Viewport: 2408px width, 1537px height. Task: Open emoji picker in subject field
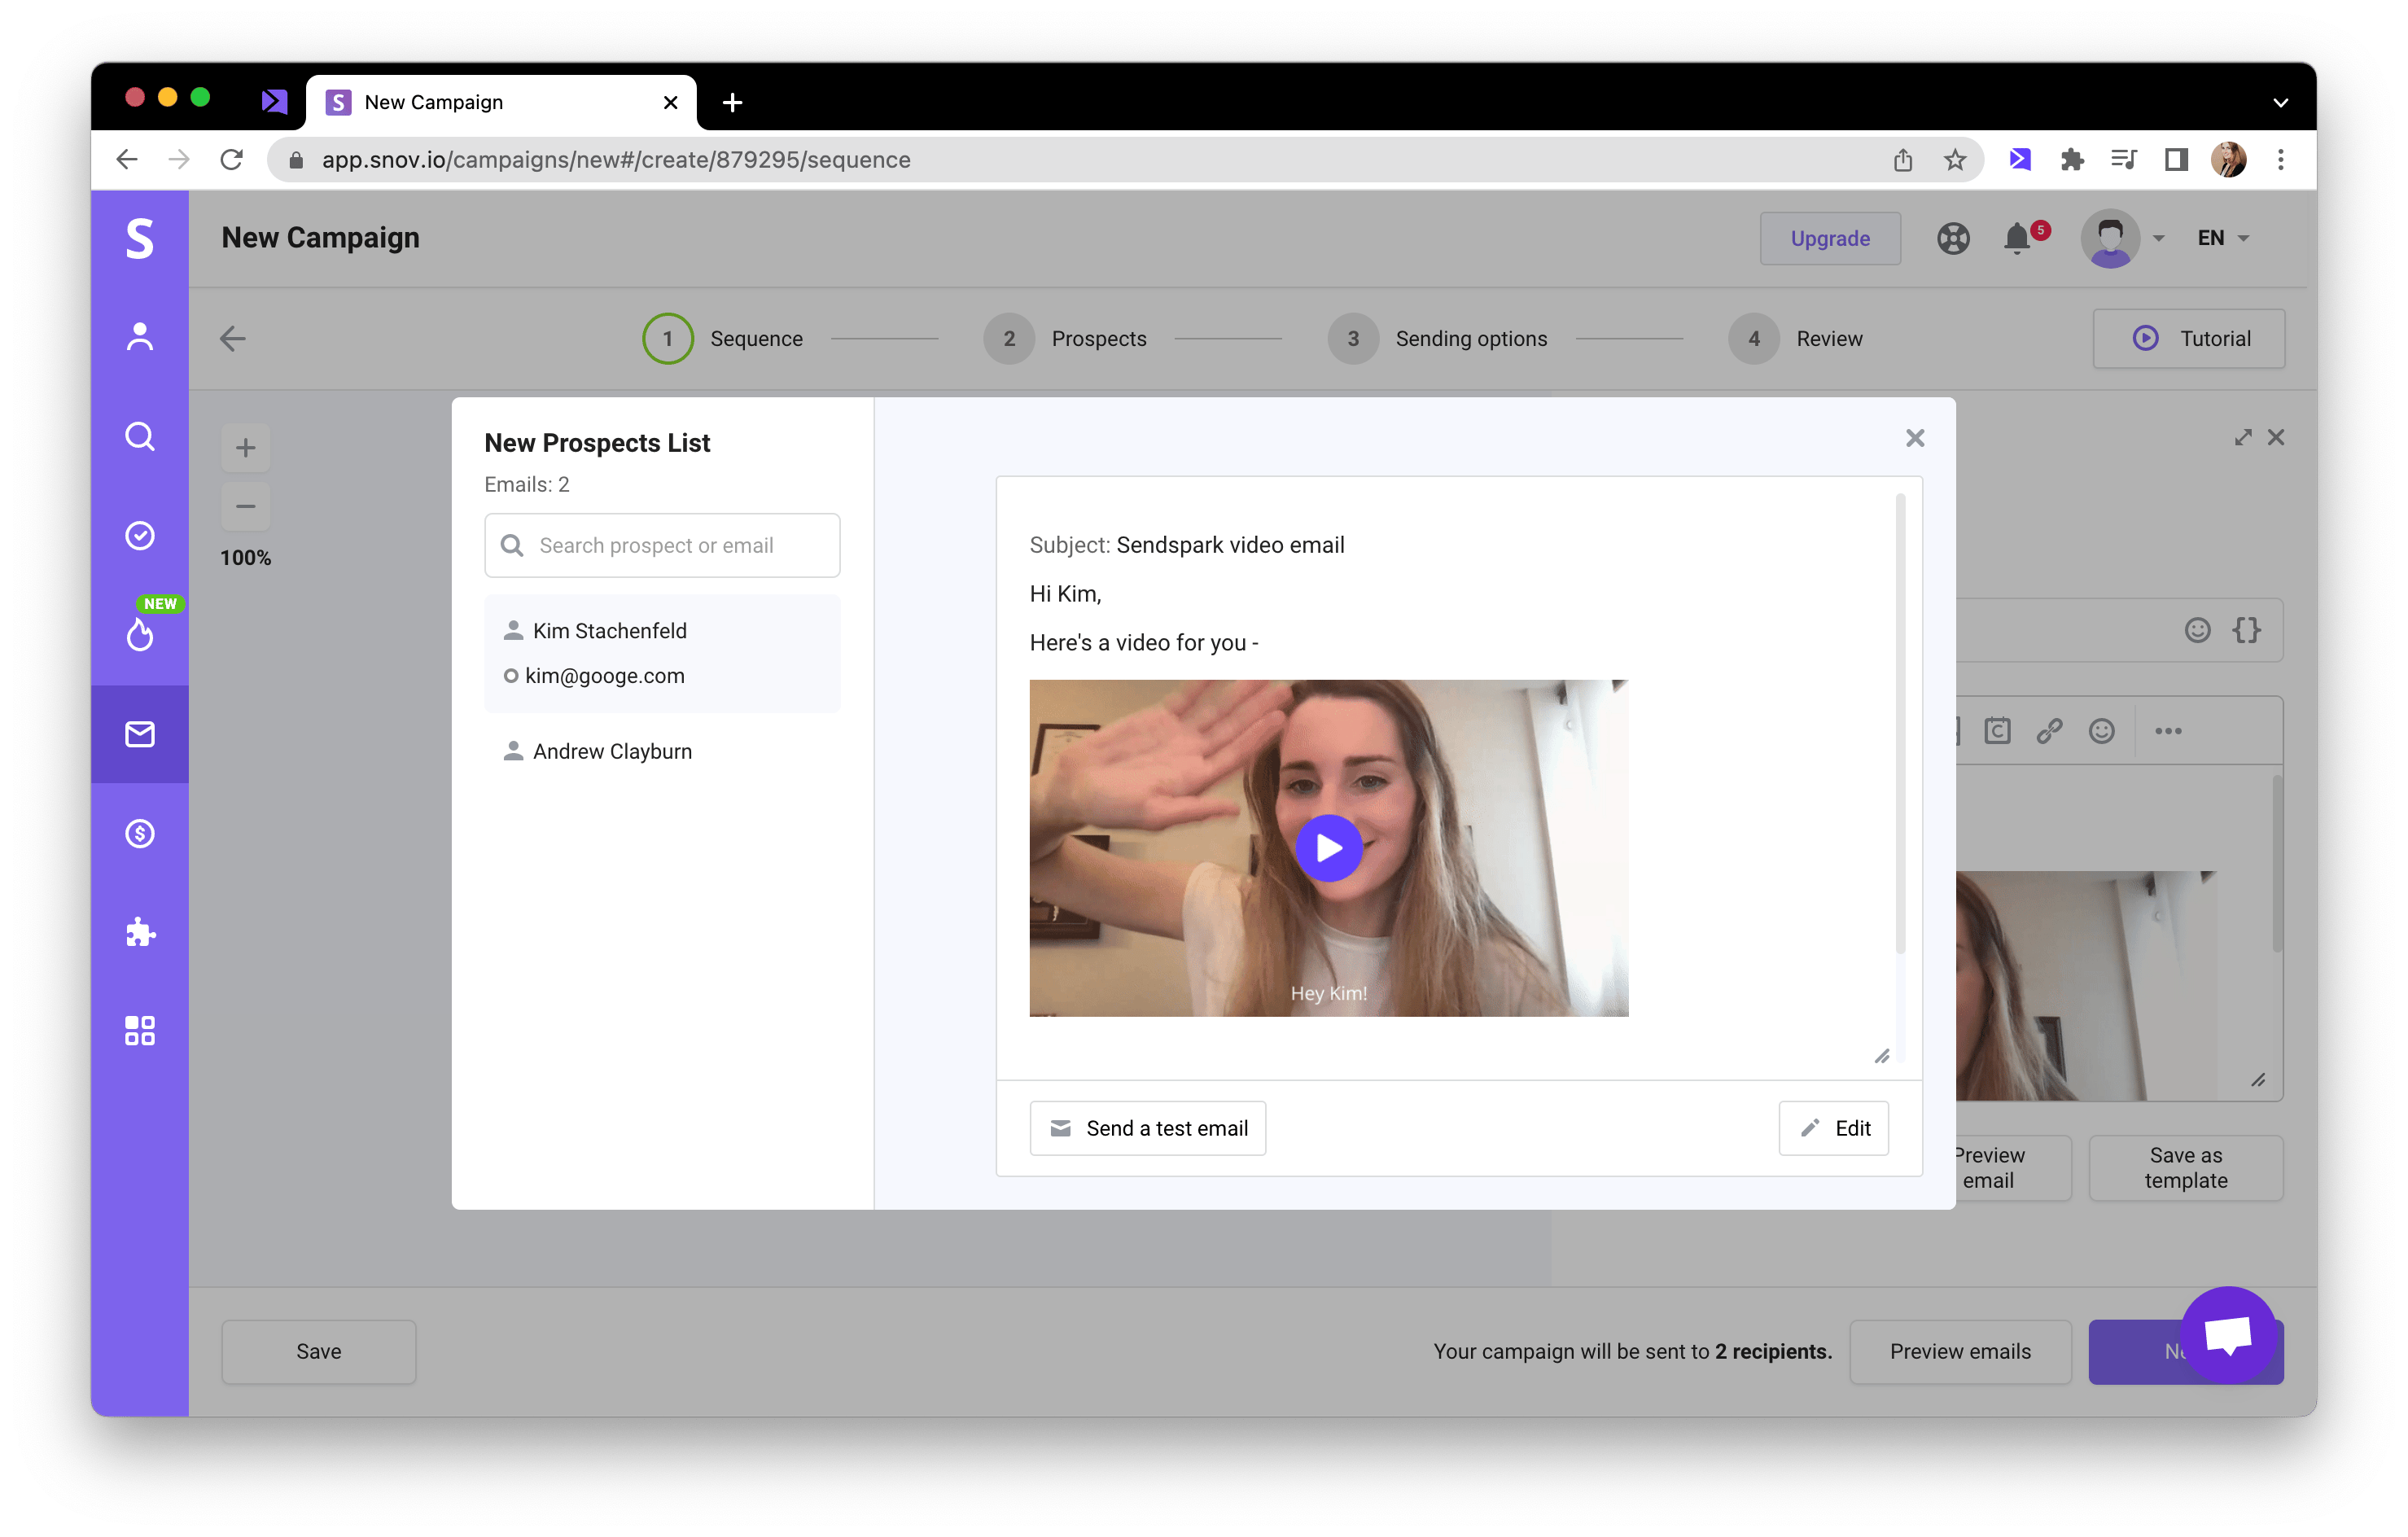click(2196, 629)
